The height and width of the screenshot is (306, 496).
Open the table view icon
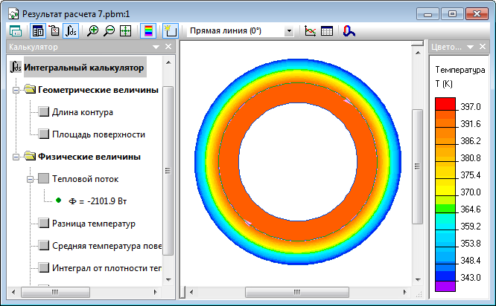pos(326,31)
